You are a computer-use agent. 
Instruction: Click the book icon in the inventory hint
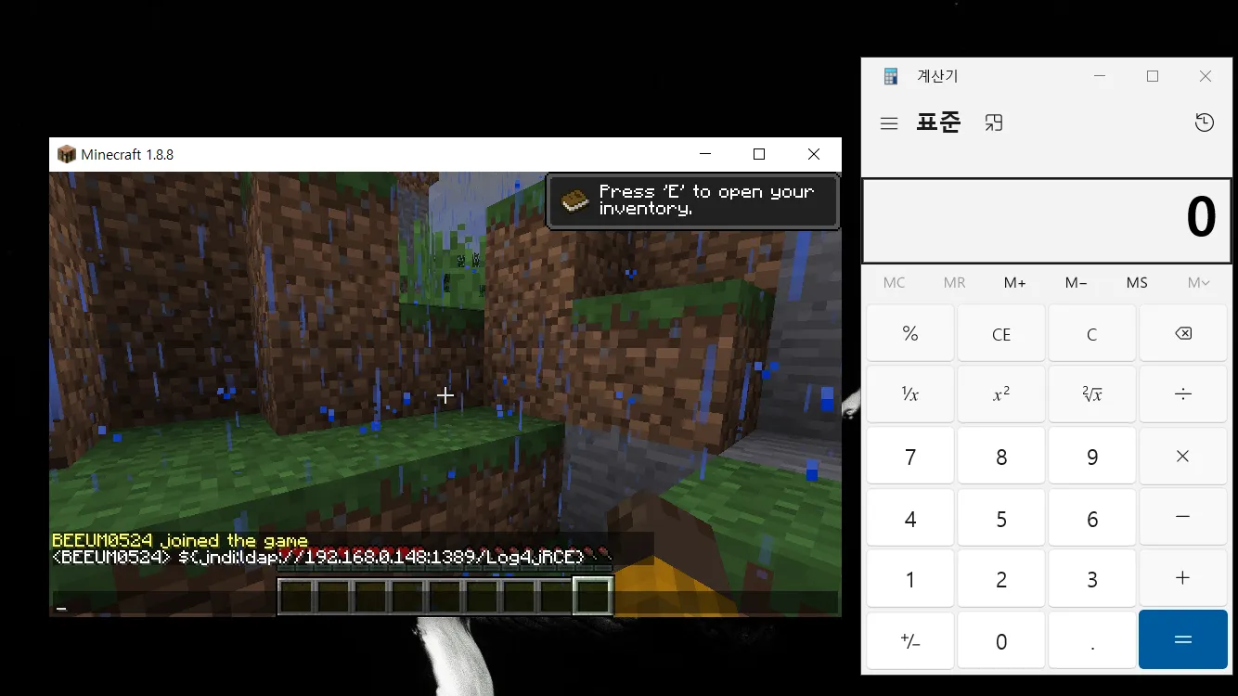click(x=575, y=200)
